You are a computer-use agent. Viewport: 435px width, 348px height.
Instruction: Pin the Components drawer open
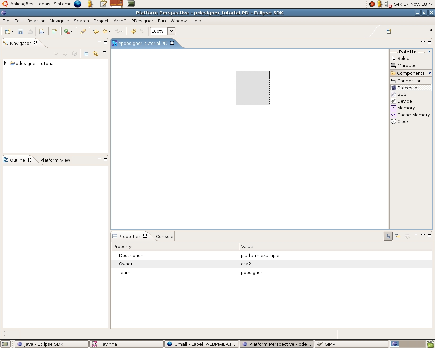[429, 73]
